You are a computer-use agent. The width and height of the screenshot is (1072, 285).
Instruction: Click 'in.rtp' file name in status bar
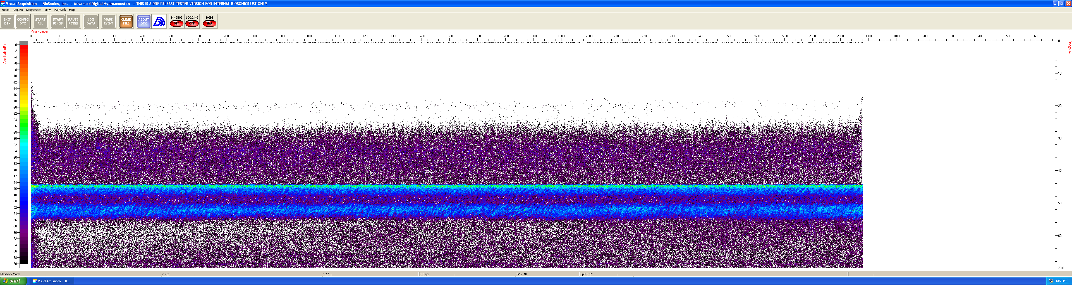(x=166, y=274)
